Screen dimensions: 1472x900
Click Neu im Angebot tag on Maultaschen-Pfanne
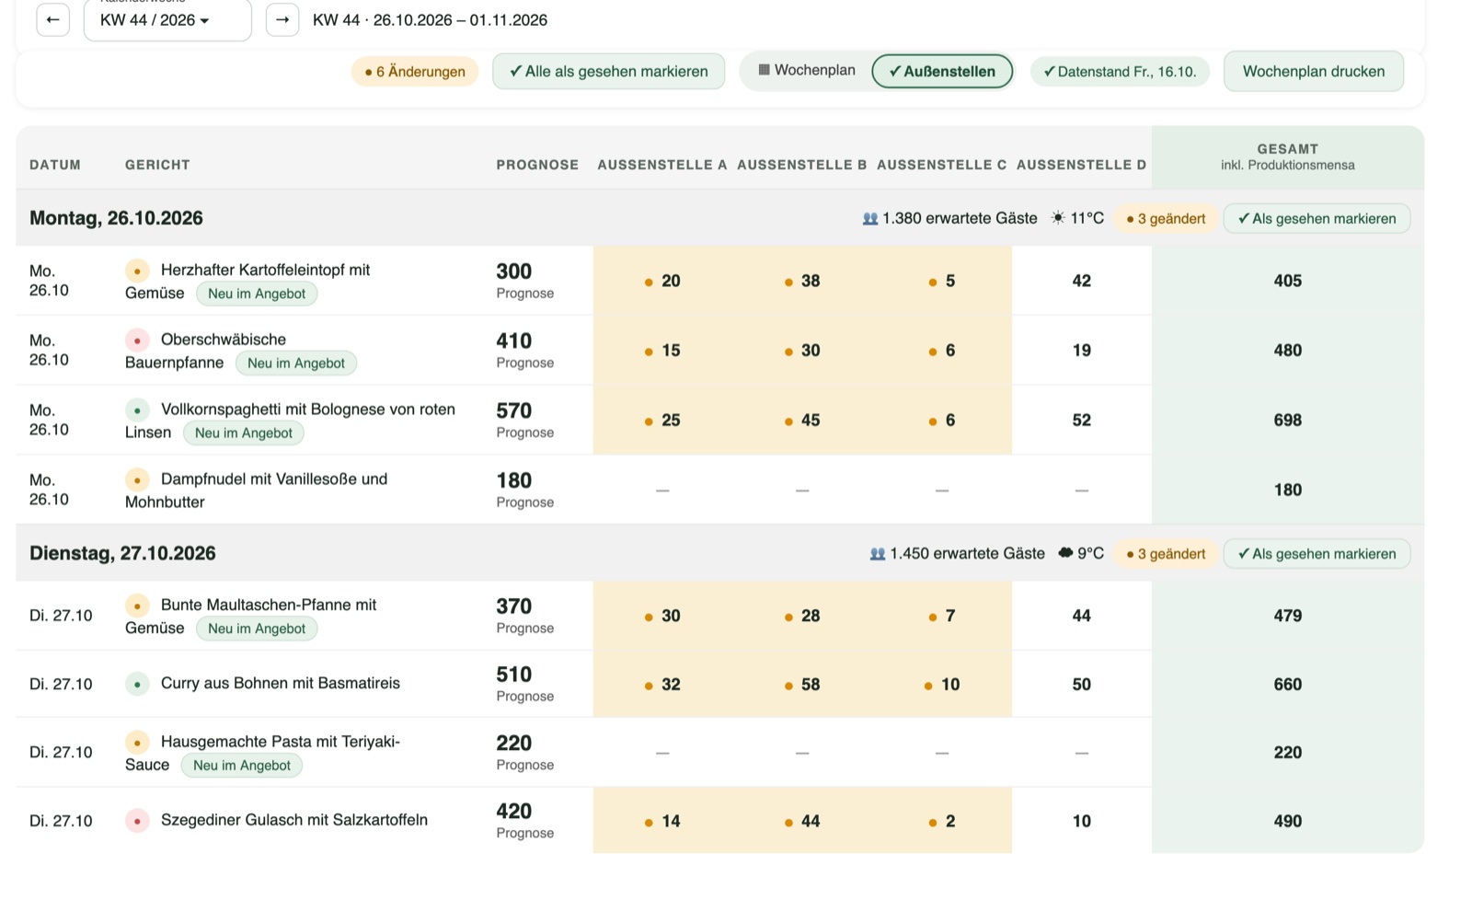tap(257, 629)
